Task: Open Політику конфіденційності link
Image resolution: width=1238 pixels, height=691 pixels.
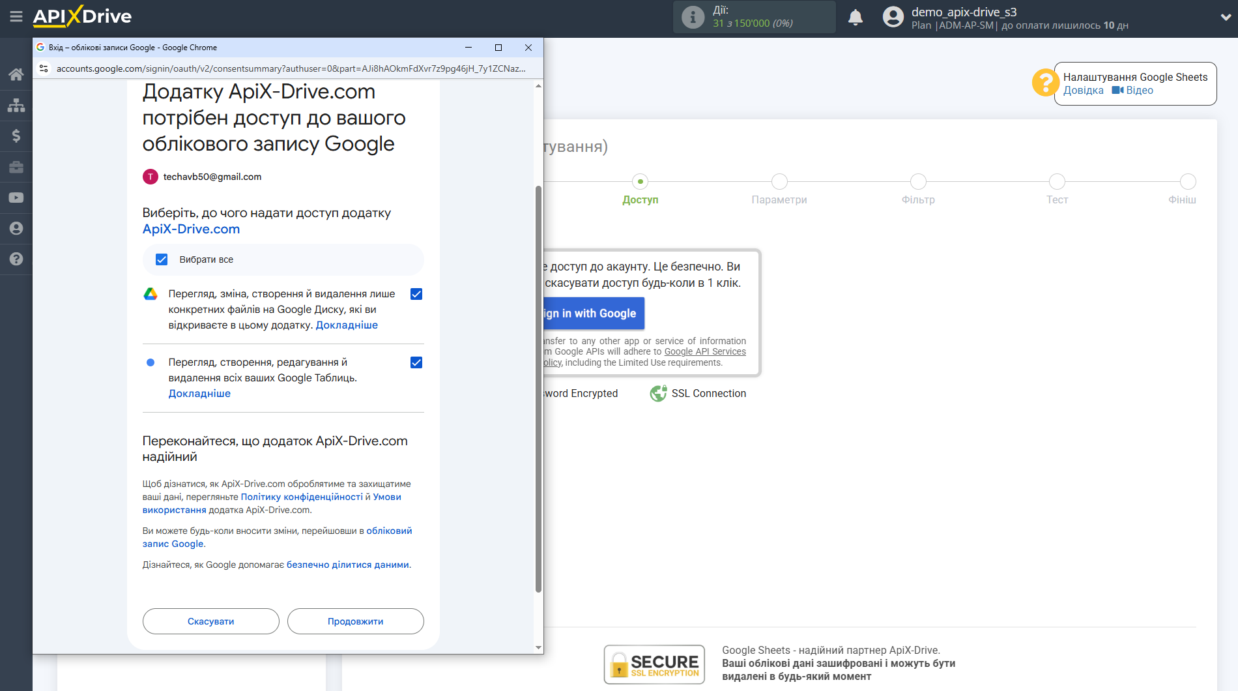Action: coord(302,497)
